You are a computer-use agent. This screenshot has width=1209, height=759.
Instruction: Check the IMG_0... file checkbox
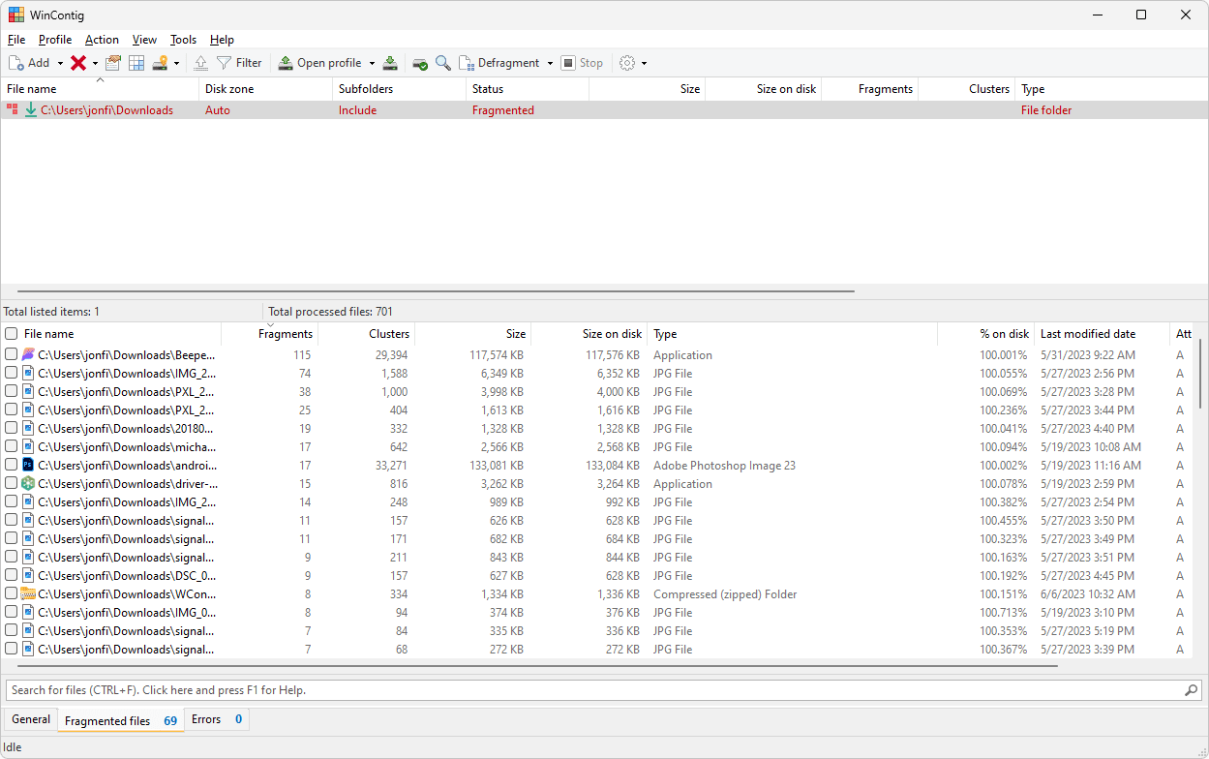pyautogui.click(x=12, y=613)
